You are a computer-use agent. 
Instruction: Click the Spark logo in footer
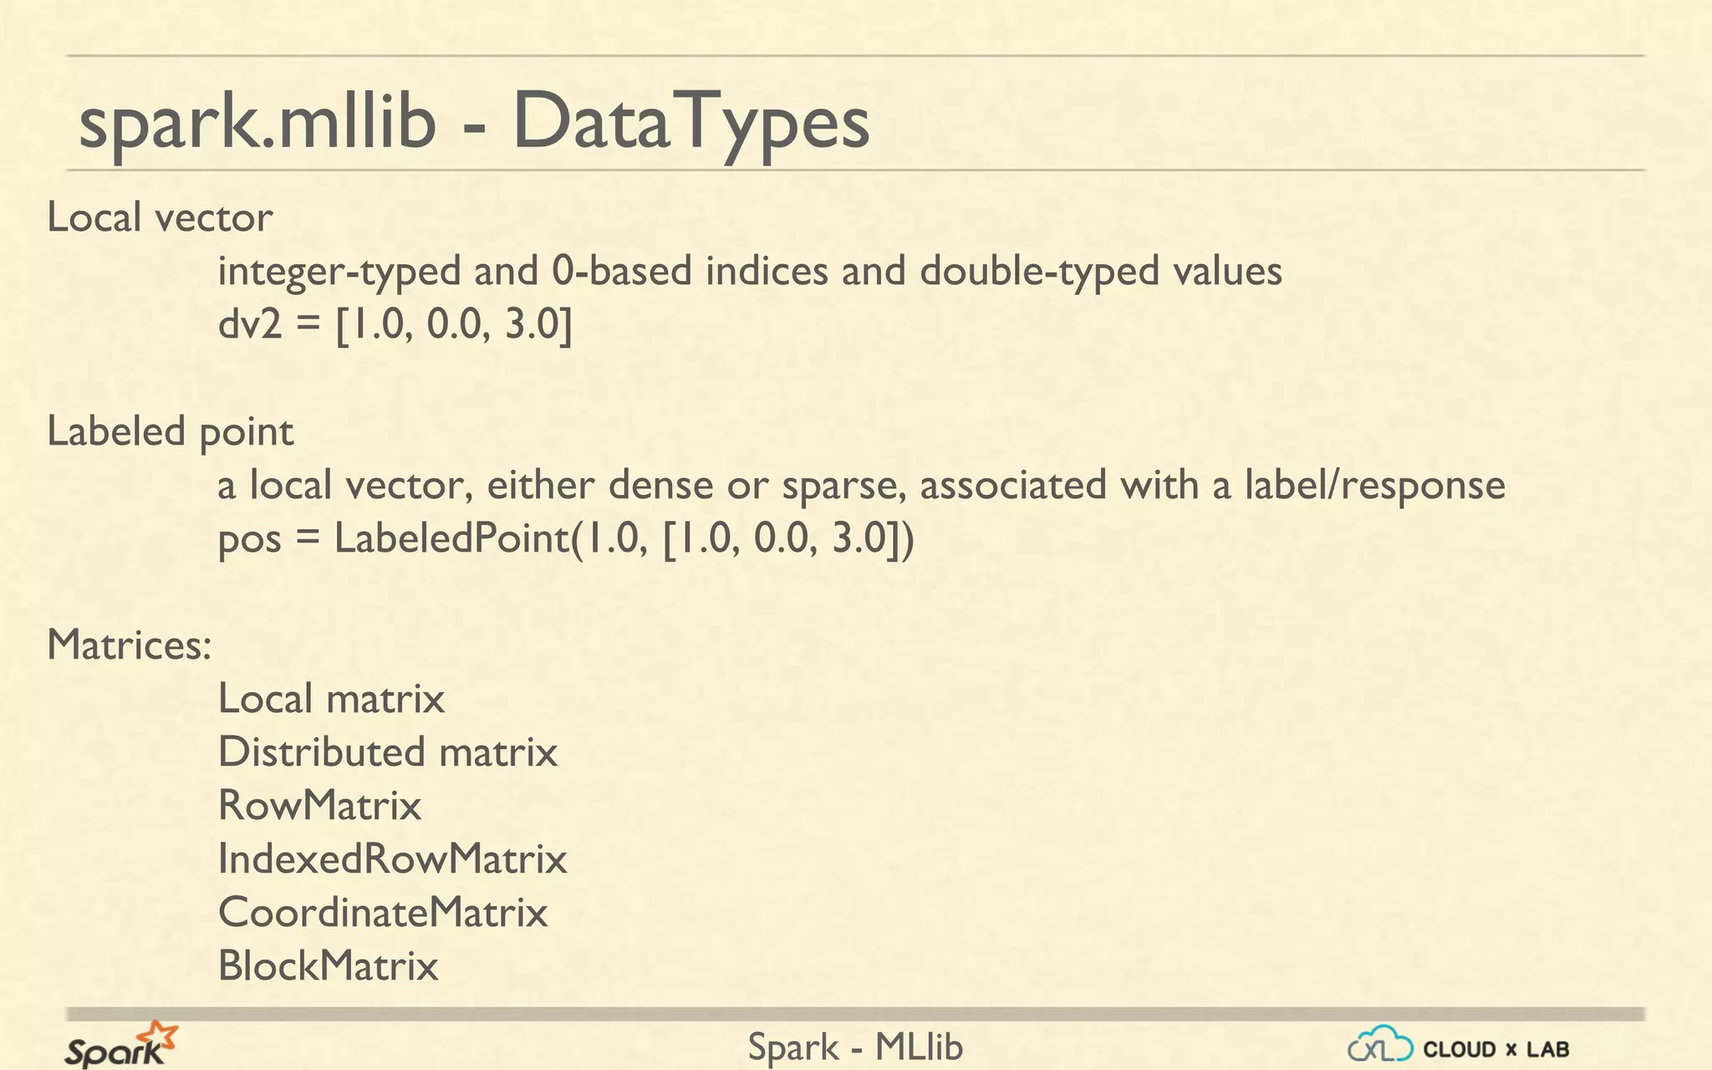click(120, 1045)
